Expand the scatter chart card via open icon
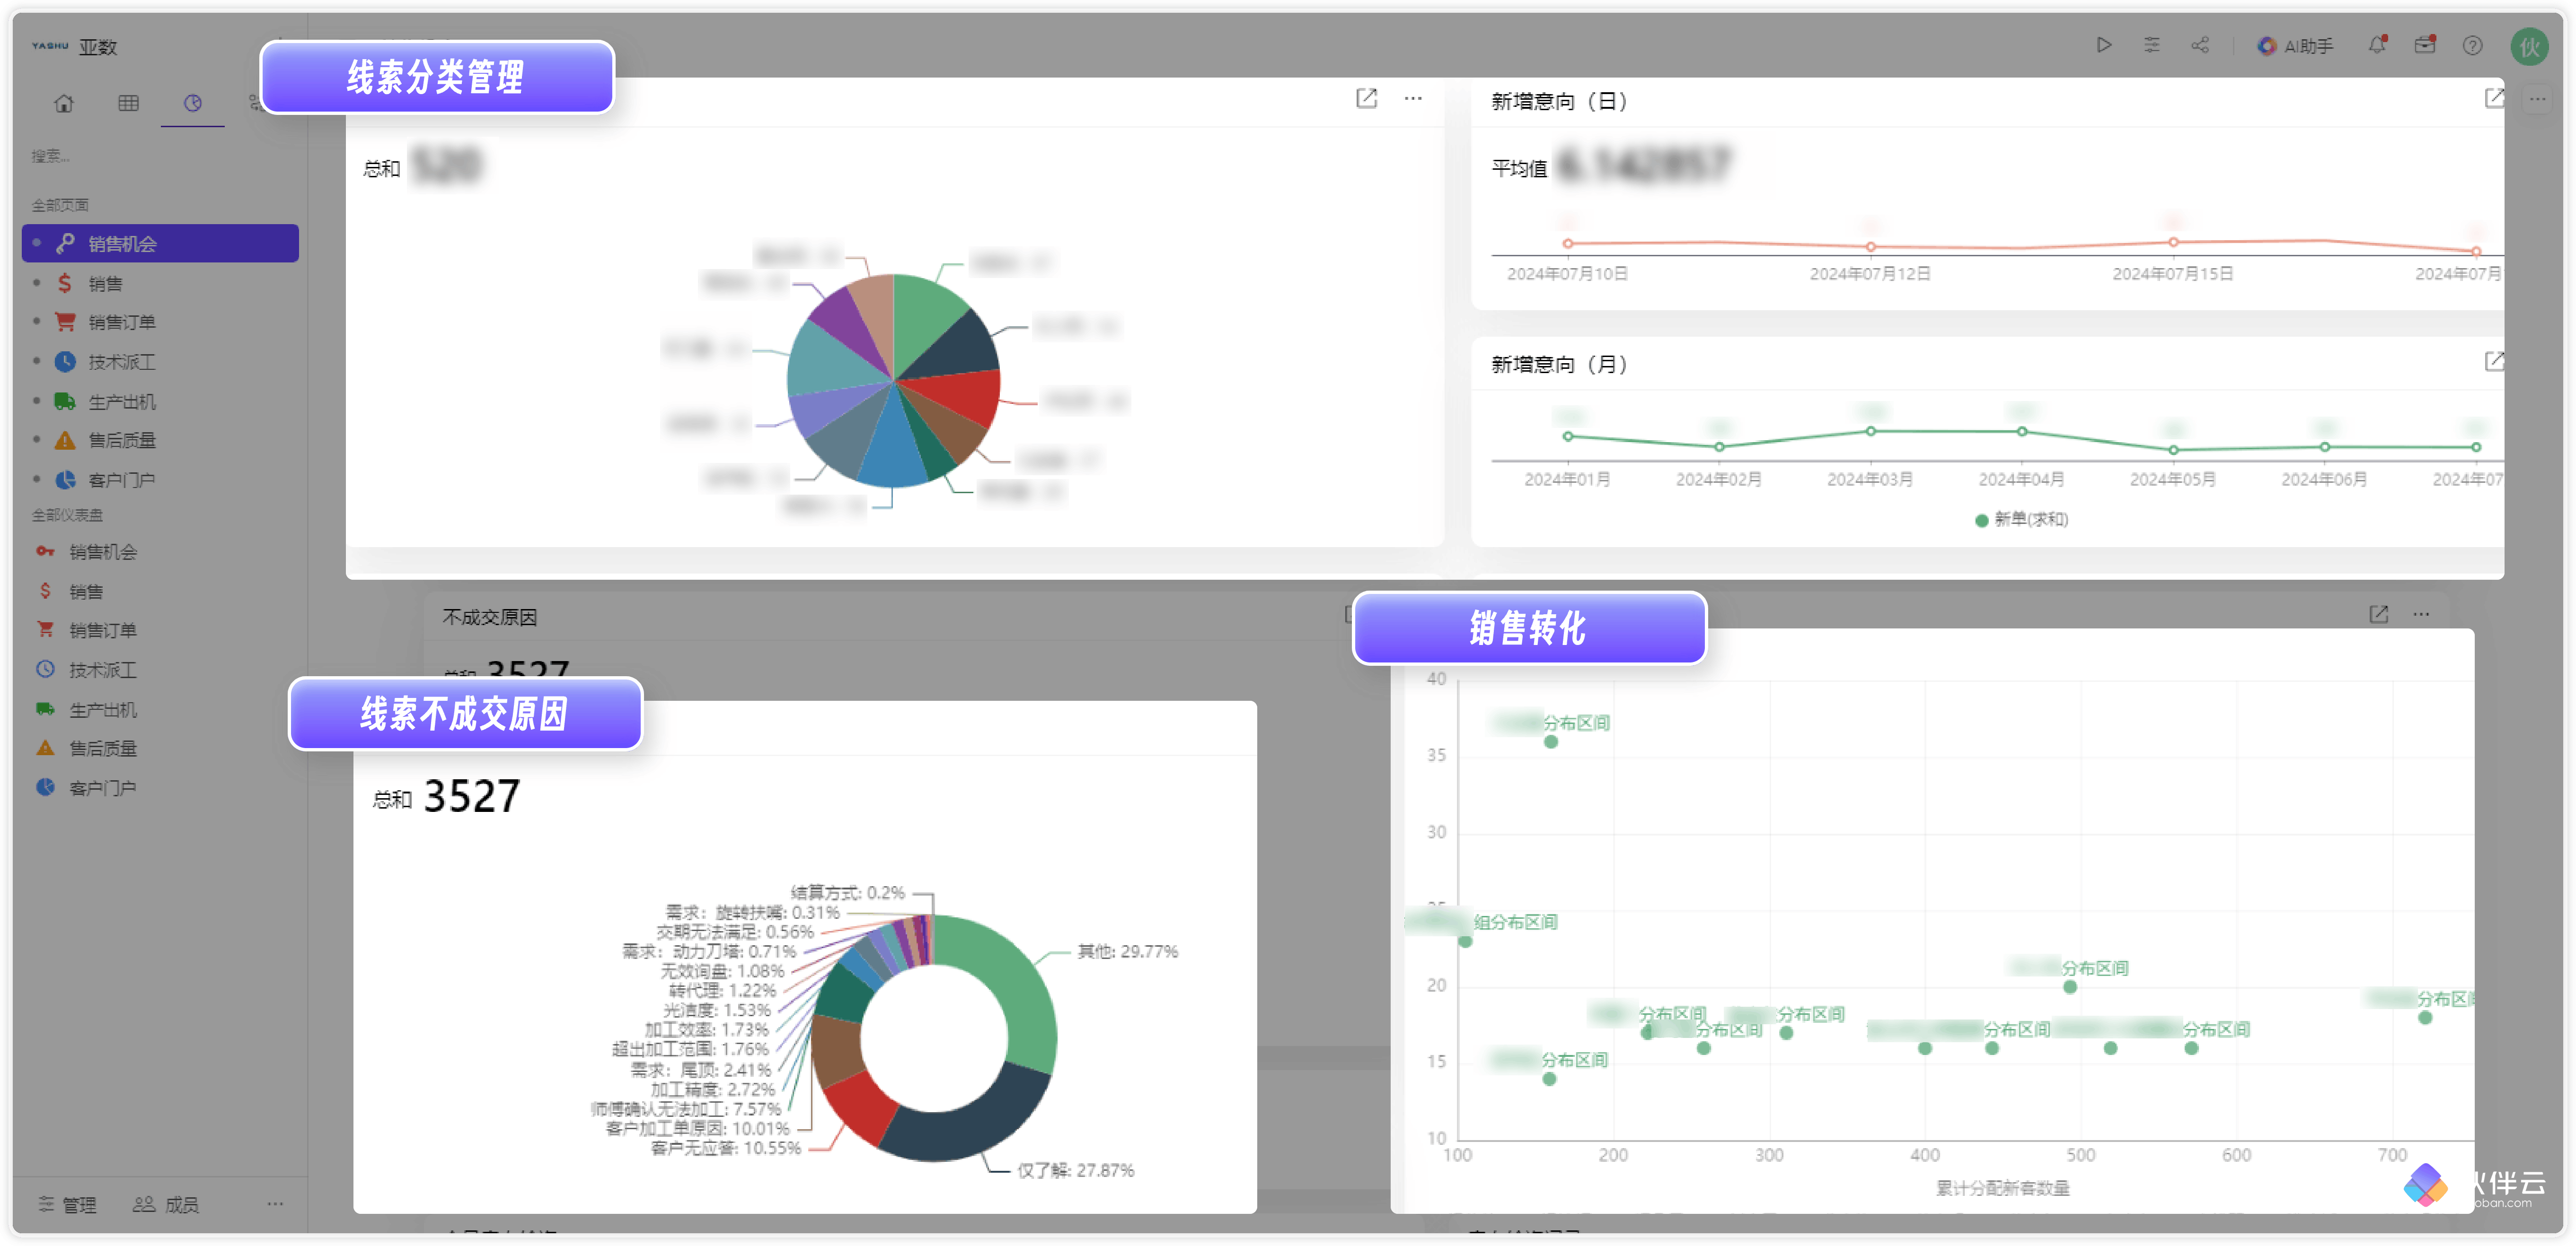The width and height of the screenshot is (2576, 1246). coord(2379,615)
